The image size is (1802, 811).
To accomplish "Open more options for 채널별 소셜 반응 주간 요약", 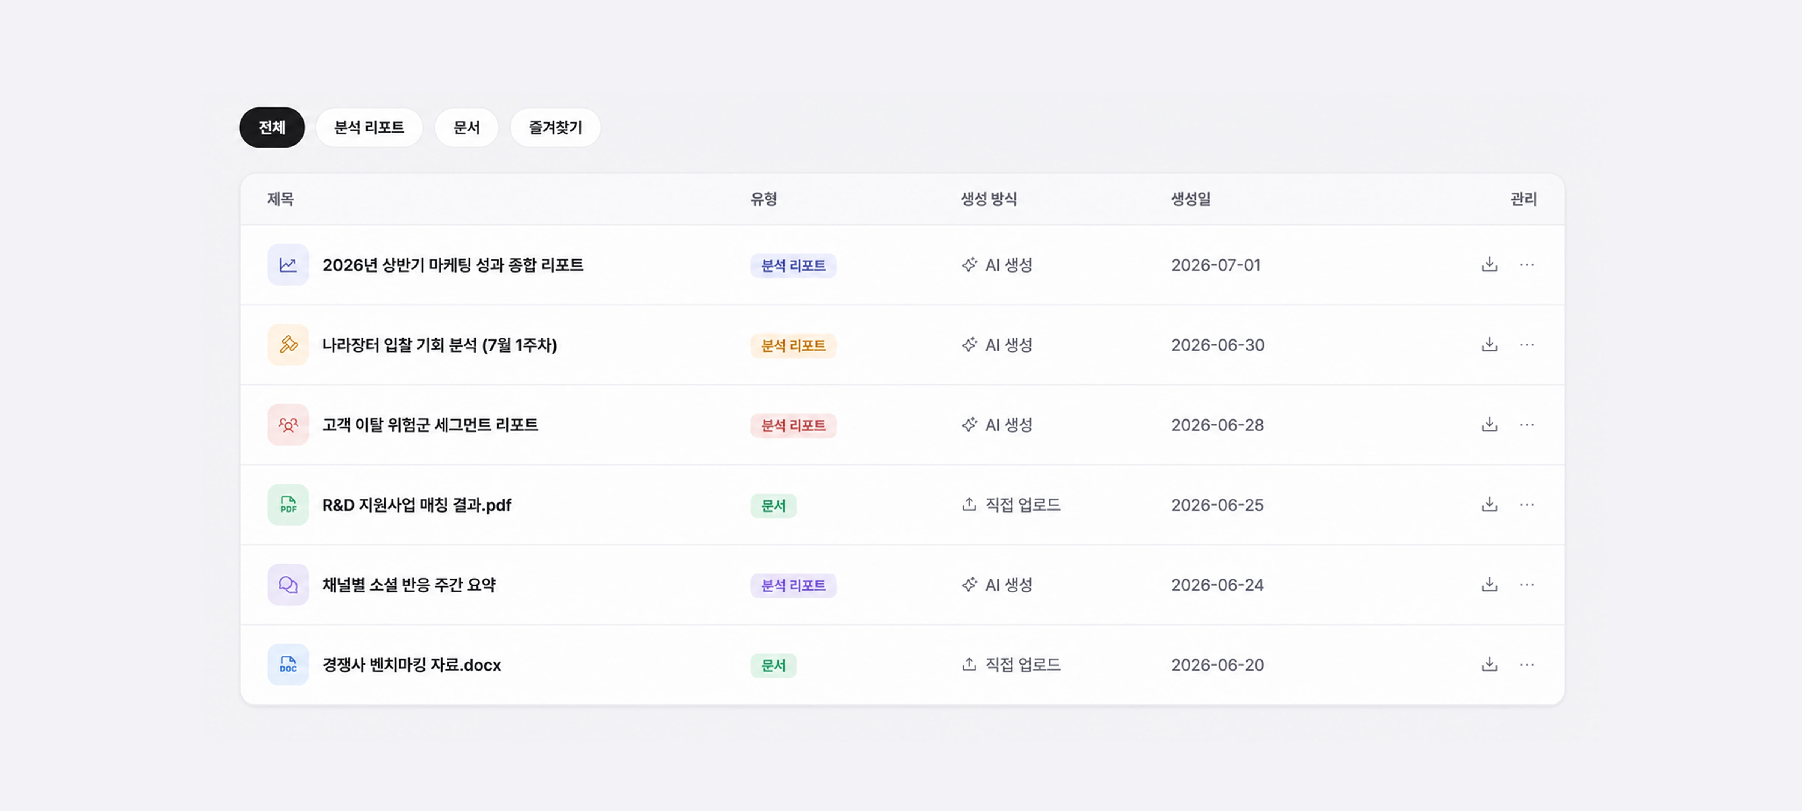I will coord(1527,584).
